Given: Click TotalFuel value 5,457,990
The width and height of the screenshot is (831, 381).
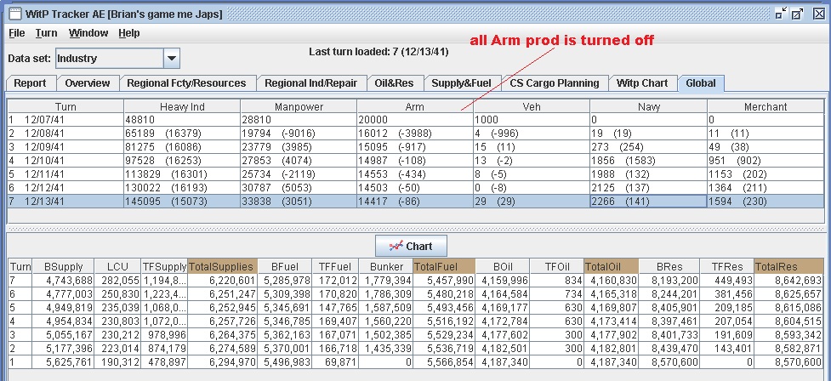Looking at the screenshot, I should click(x=444, y=281).
